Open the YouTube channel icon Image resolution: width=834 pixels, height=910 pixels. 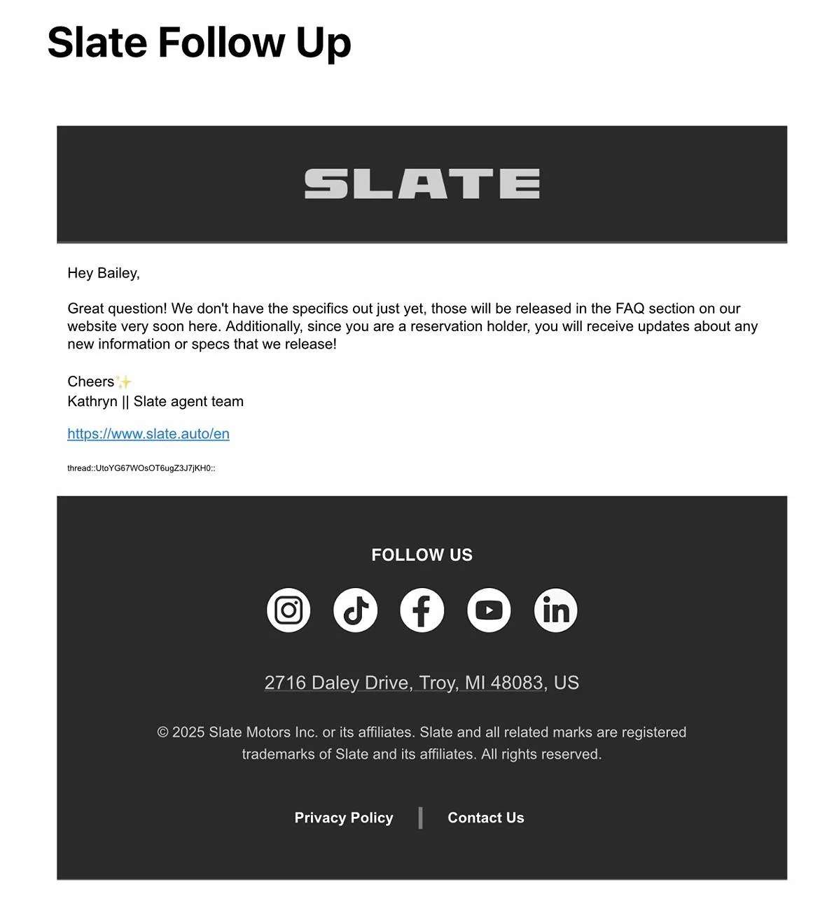(x=489, y=610)
